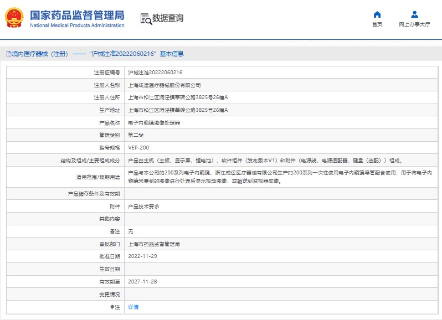Click the 数据查询 magnifier icon
442x320 pixels.
(146, 18)
